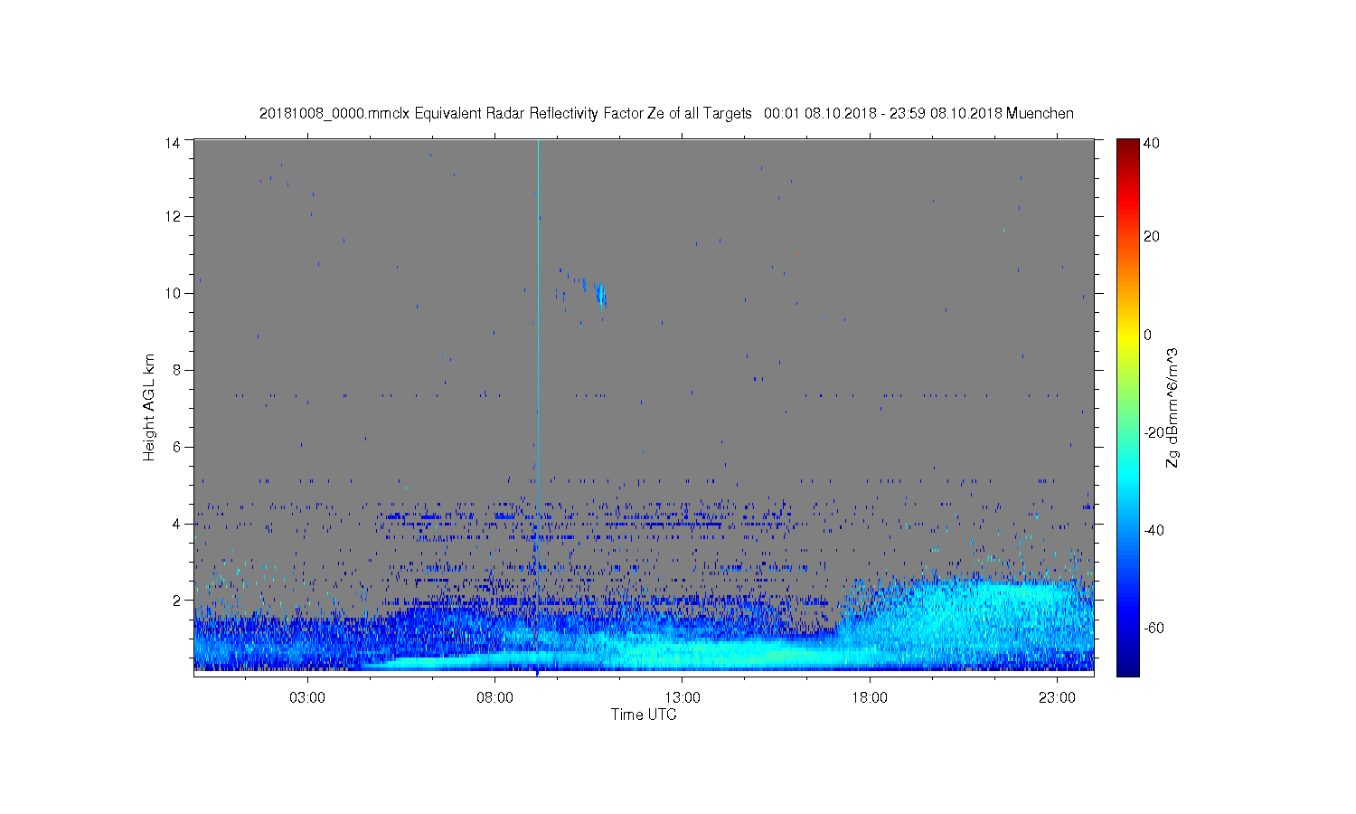The width and height of the screenshot is (1356, 814).
Task: Click the '03:00' time tick label
Action: (307, 698)
